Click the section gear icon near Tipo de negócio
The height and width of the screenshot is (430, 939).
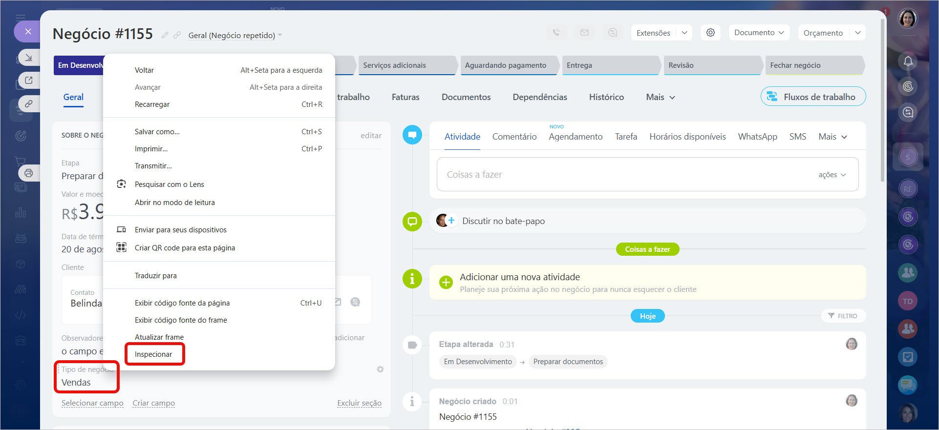coord(380,369)
